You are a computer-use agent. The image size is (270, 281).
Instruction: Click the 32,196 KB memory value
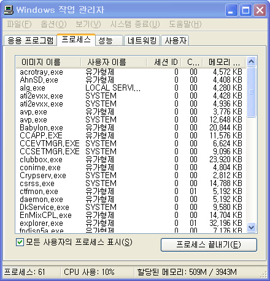click(226, 223)
